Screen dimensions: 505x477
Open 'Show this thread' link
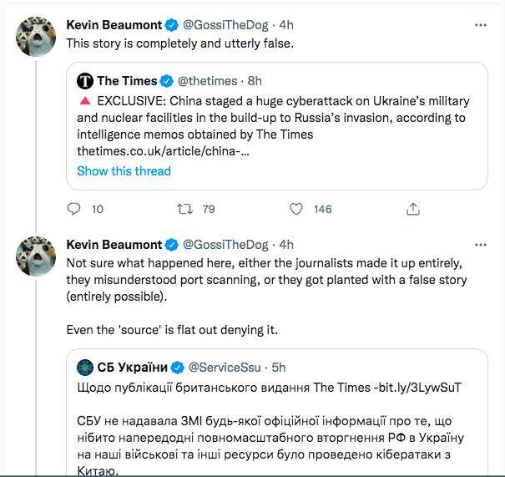(x=124, y=171)
